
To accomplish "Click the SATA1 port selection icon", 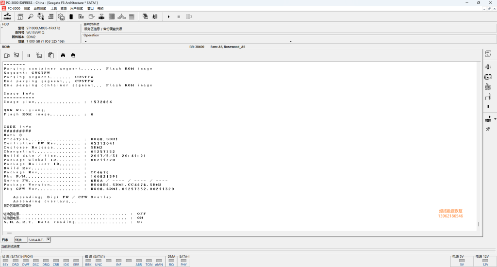I will point(7,17).
